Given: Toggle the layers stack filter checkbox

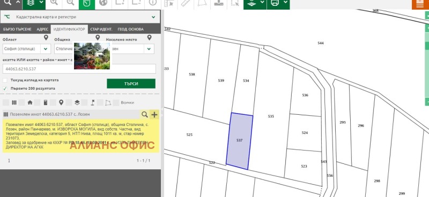Looking at the screenshot, I should pos(69,103).
